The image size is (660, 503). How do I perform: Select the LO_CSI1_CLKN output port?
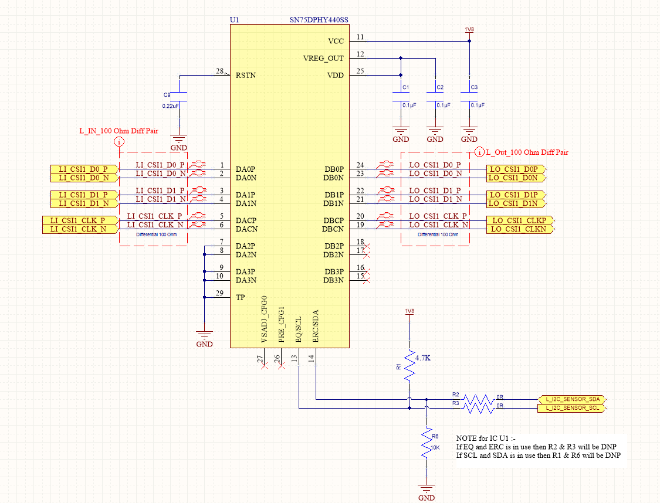coord(521,229)
